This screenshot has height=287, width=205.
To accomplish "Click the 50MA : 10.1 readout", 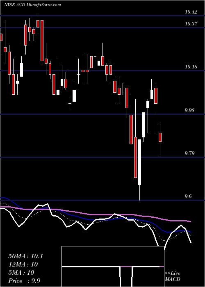I will pyautogui.click(x=25, y=256).
